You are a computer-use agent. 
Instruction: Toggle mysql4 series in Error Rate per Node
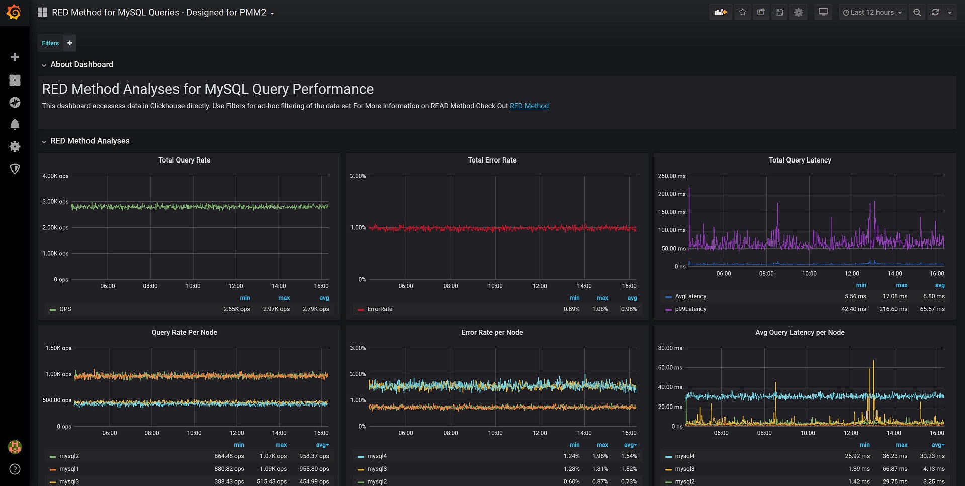377,456
